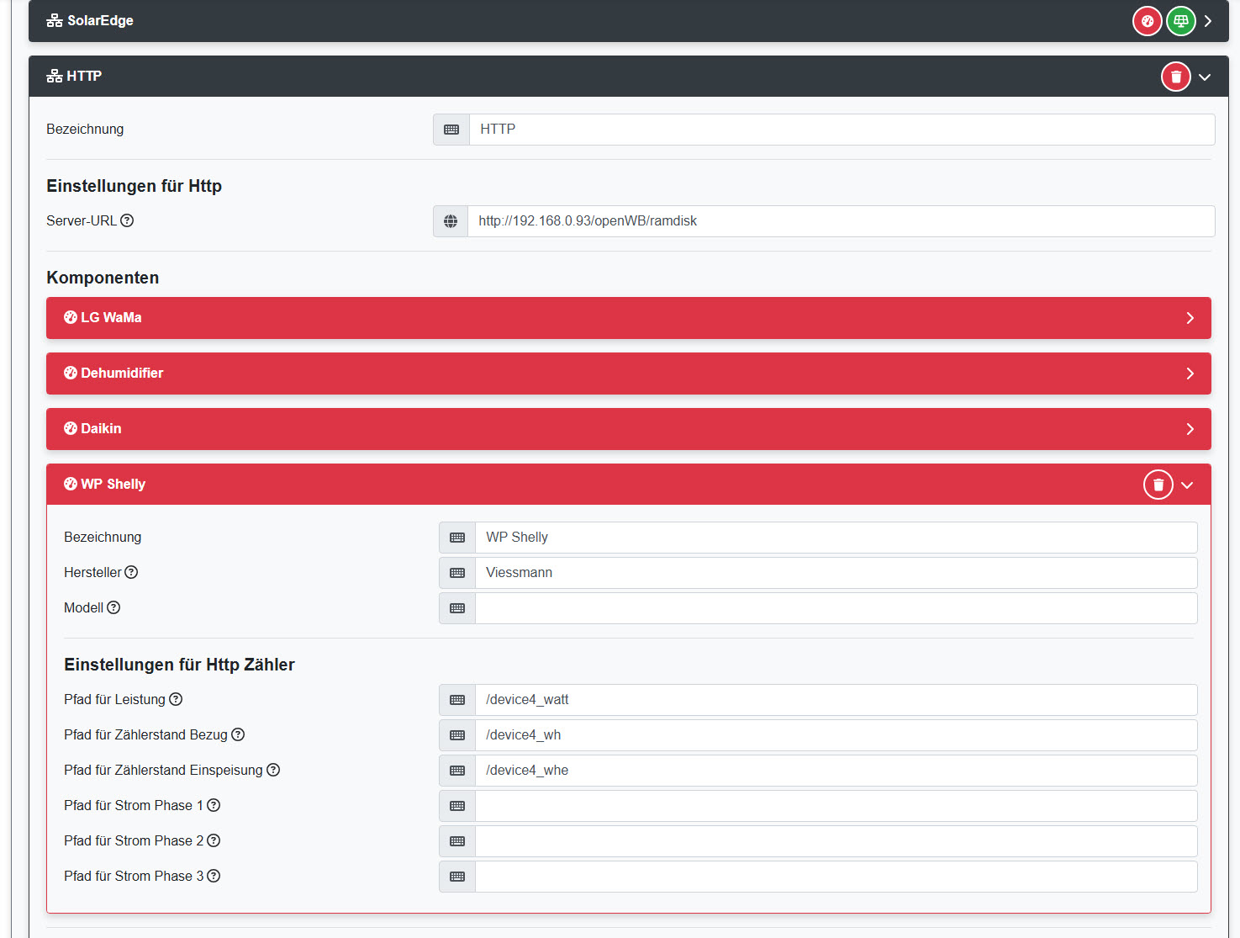Show help for Hersteller
The image size is (1240, 938).
click(x=131, y=572)
